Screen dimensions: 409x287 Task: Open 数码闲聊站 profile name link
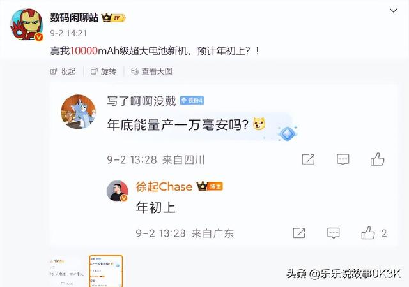(74, 18)
